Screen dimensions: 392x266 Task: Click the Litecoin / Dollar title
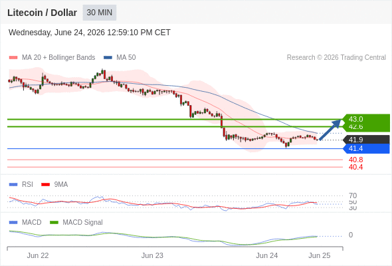(42, 13)
